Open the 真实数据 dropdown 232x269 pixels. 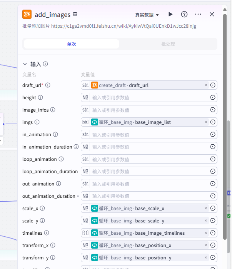147,15
